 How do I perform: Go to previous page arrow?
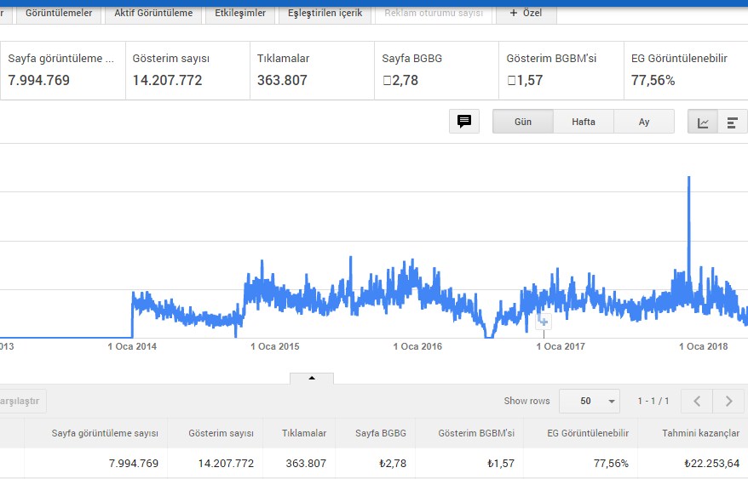tap(697, 402)
